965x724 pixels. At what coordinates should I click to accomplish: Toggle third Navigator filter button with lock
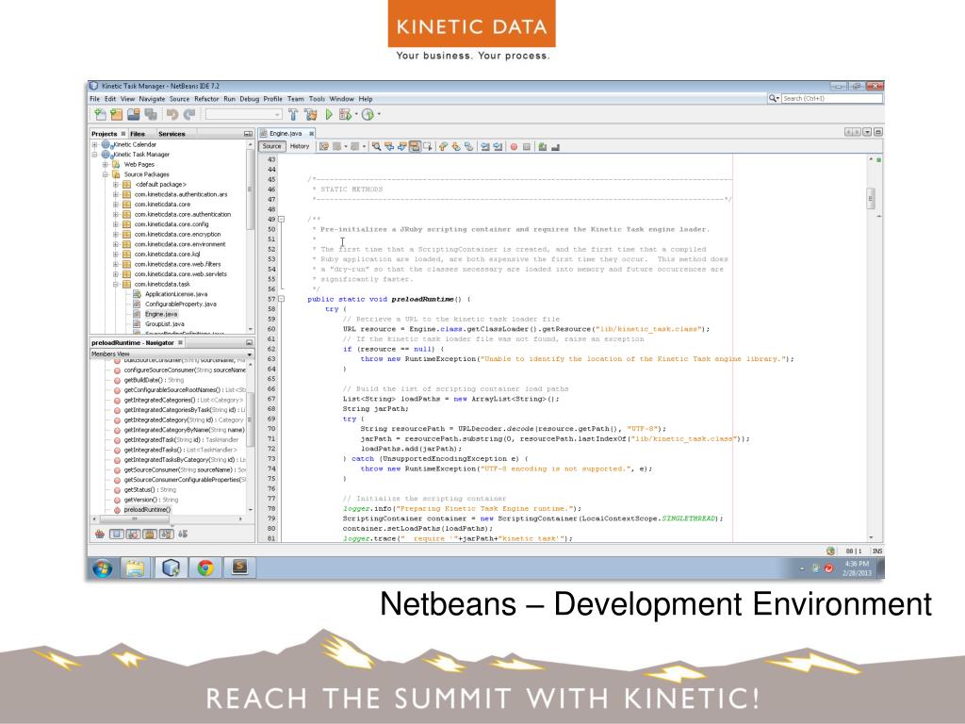150,534
